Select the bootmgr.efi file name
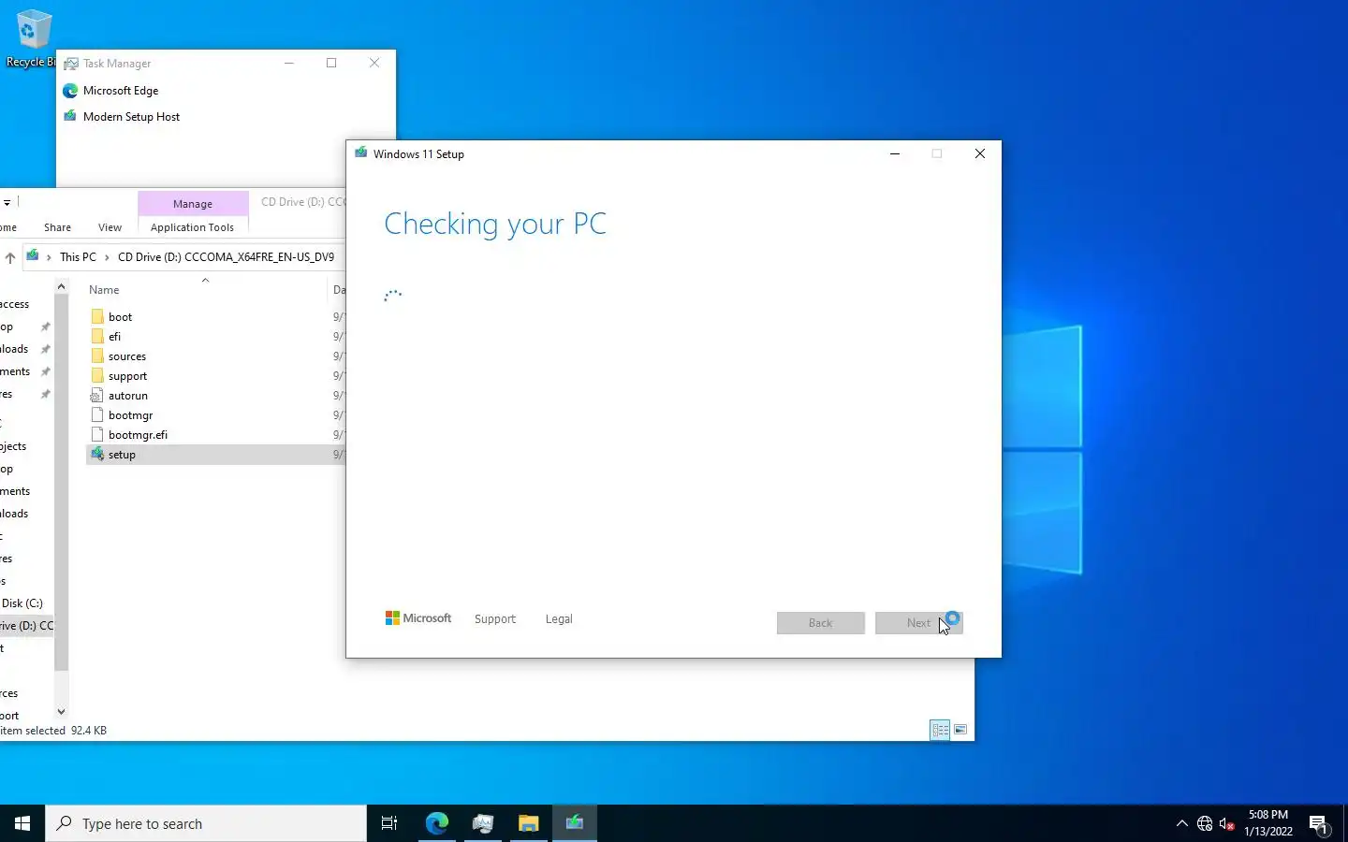 click(138, 435)
